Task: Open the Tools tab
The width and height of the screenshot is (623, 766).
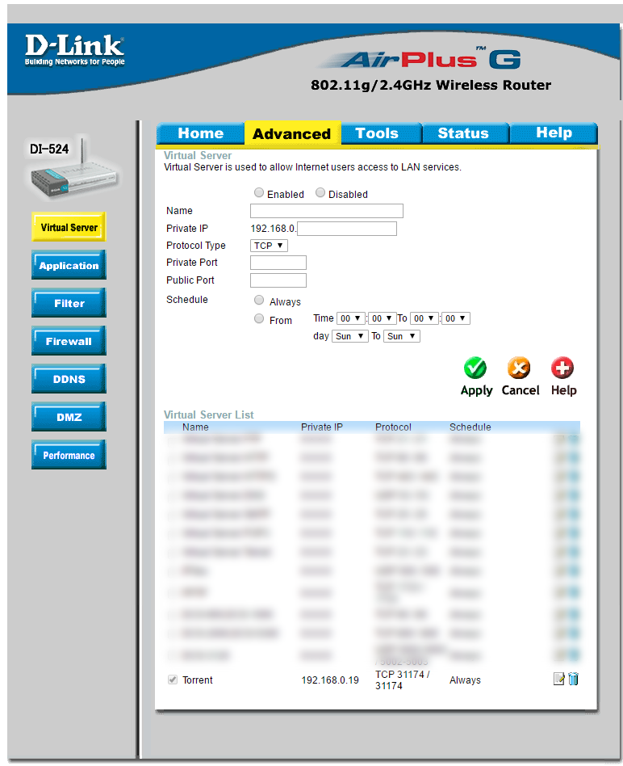Action: coord(382,133)
